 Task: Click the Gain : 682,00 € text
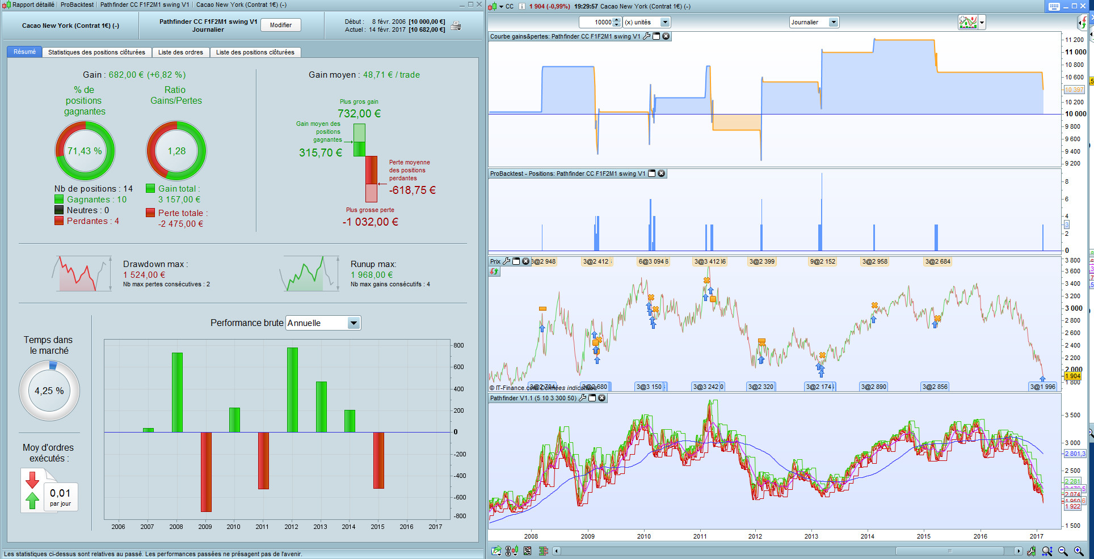134,75
